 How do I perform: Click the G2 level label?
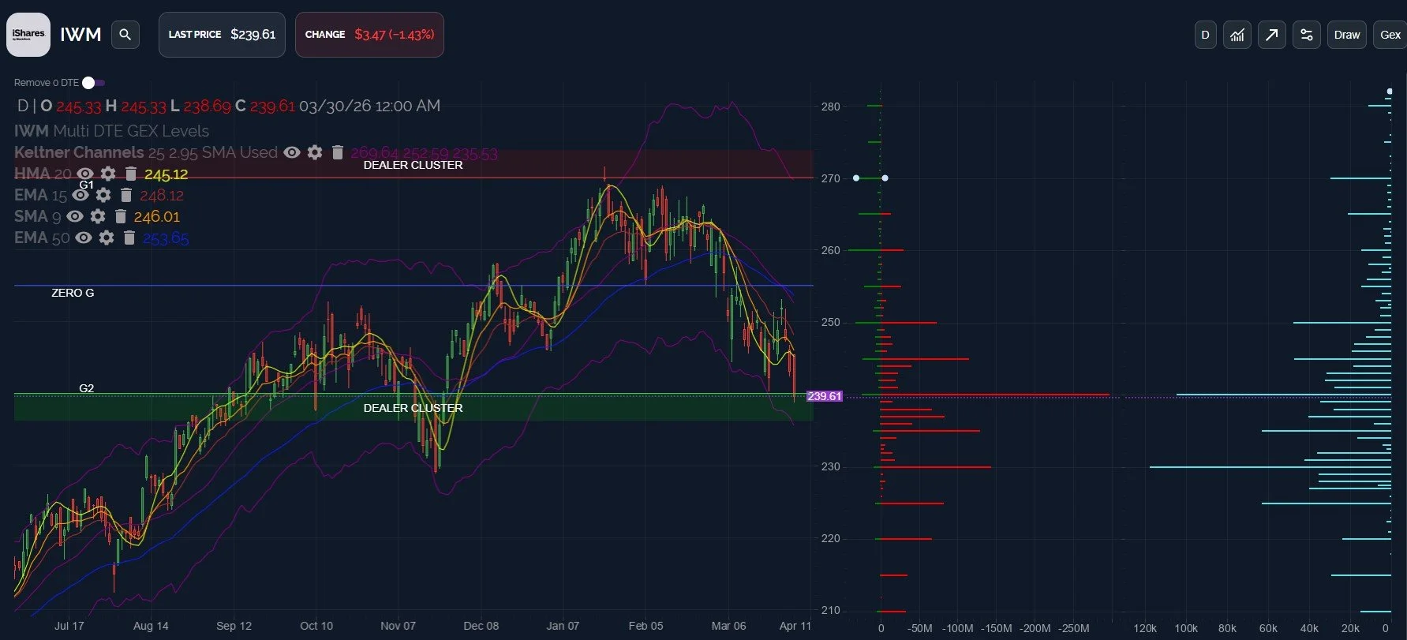(x=86, y=388)
